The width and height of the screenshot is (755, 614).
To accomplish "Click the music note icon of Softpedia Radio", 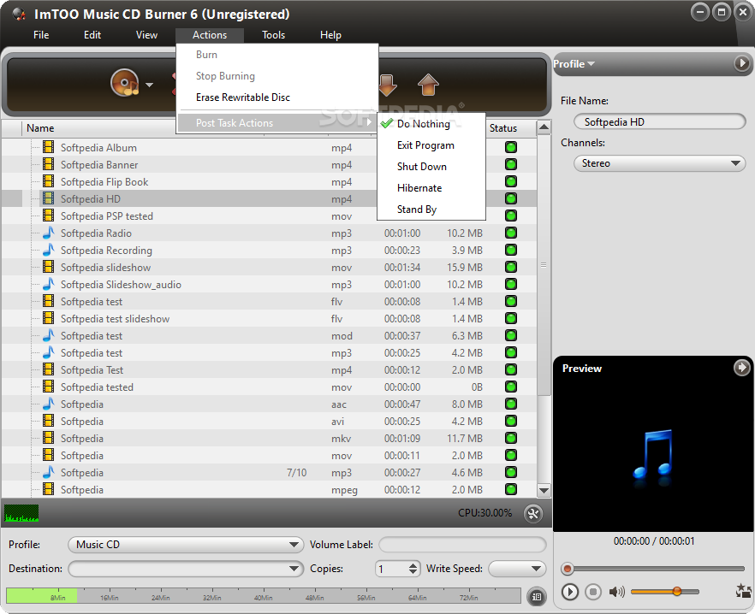I will click(x=48, y=233).
